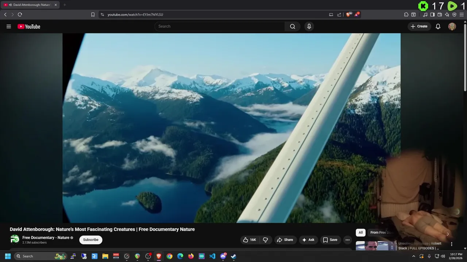Close the David Attenborough tab

pos(55,5)
